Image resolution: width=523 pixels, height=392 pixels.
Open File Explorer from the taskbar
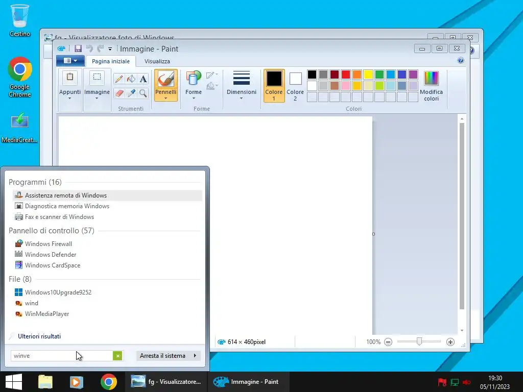(x=45, y=382)
